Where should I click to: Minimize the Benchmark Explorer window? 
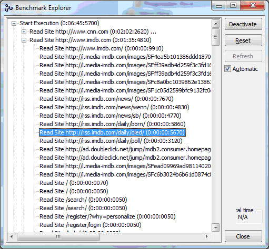click(x=219, y=6)
